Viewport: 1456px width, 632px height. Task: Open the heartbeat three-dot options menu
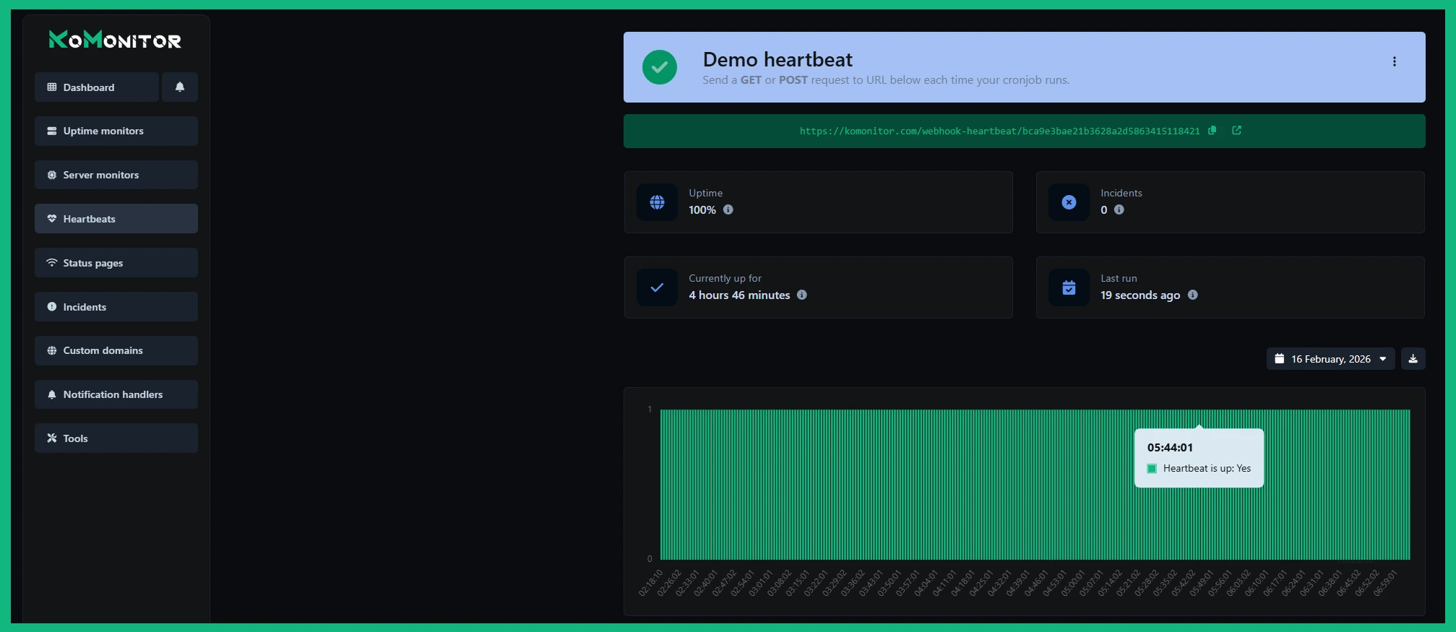point(1395,61)
